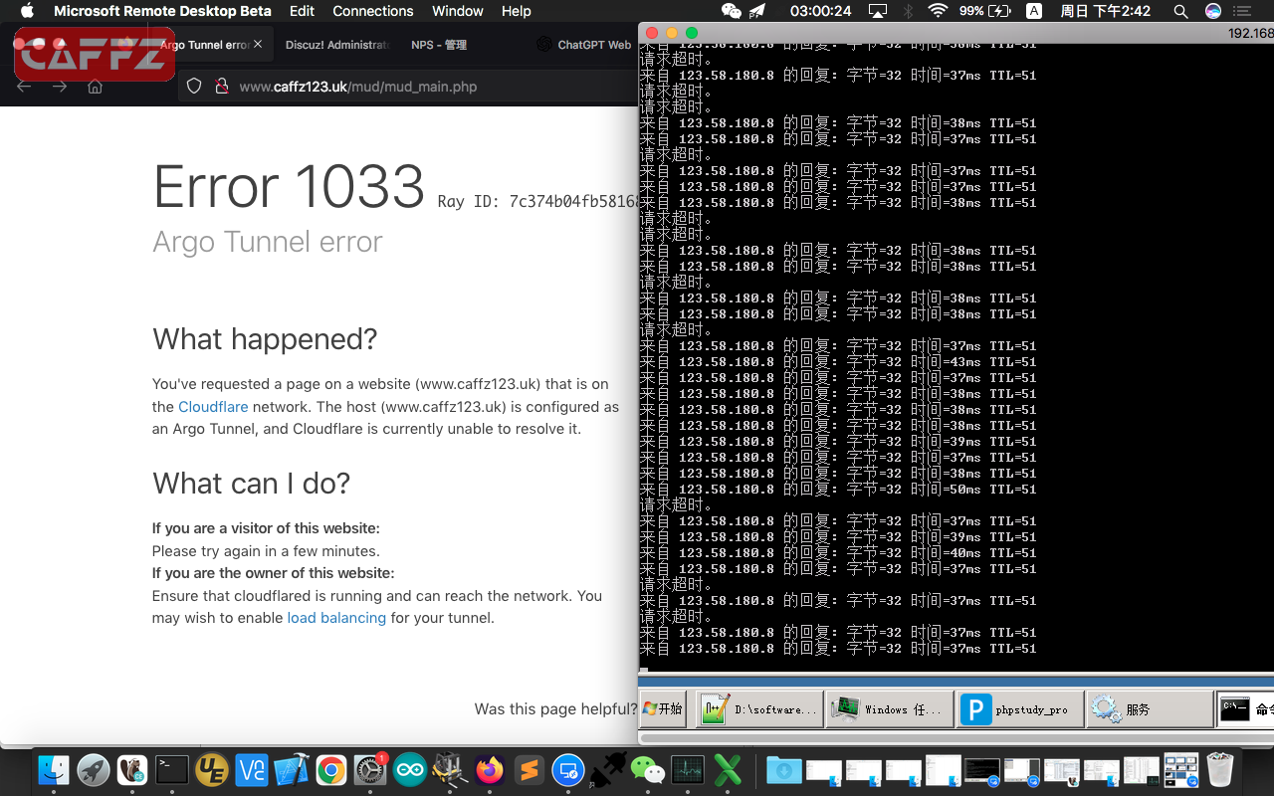
Task: Click the insecure connection padlock icon
Action: coord(220,87)
